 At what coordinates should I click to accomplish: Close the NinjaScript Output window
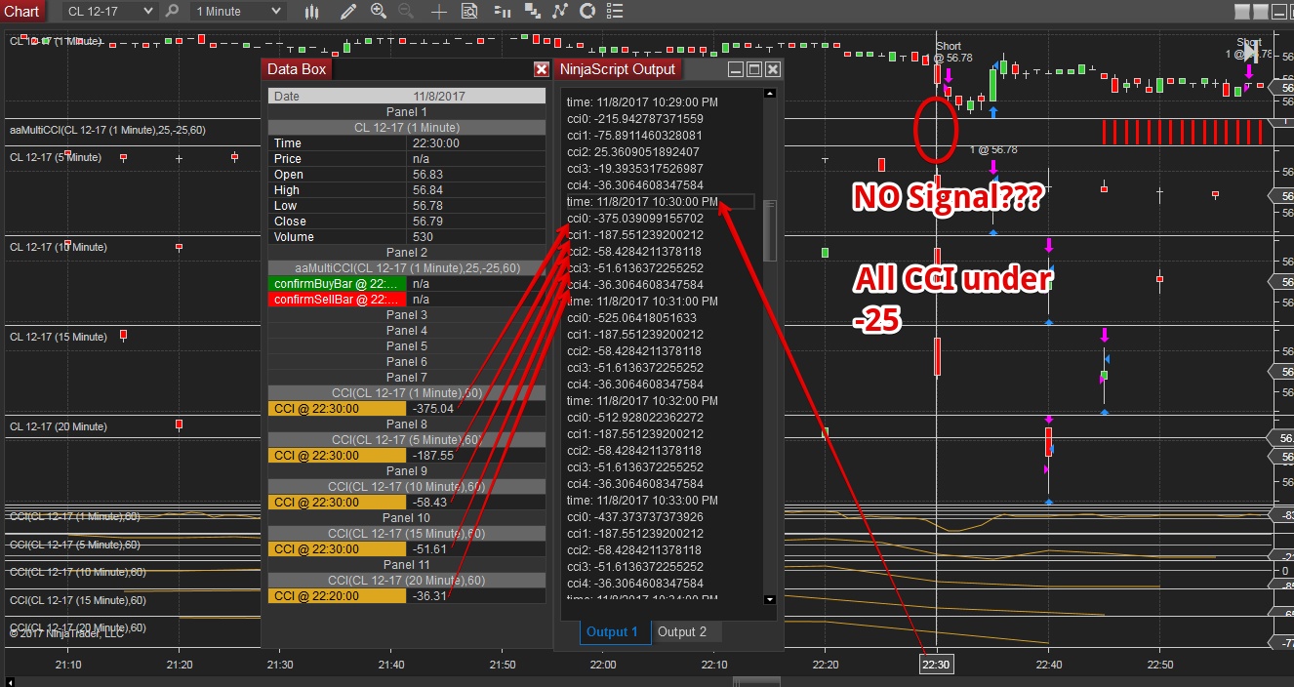pyautogui.click(x=773, y=69)
